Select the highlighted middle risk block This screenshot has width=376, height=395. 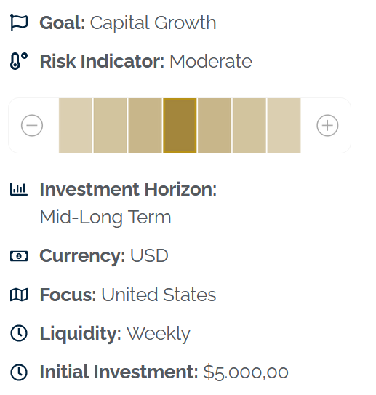tap(180, 125)
